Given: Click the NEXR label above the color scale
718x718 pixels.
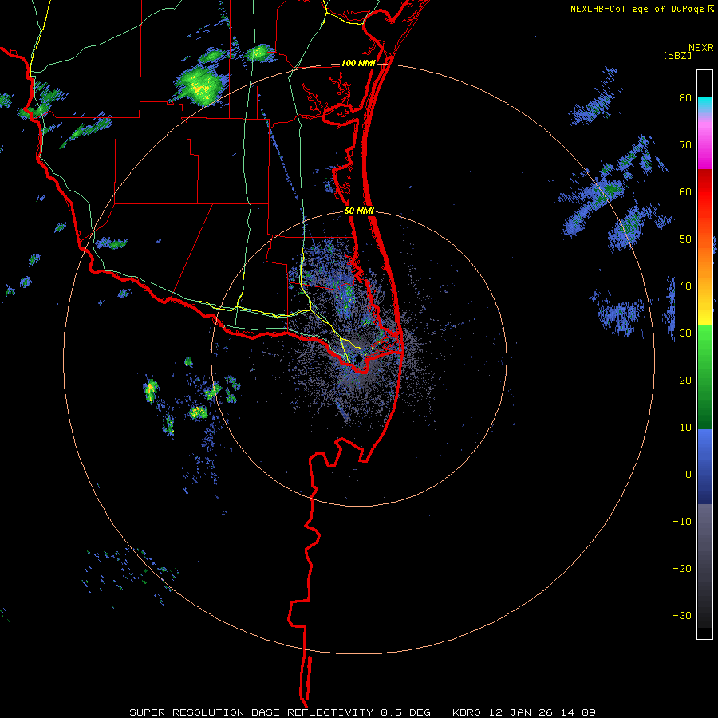Looking at the screenshot, I should (x=701, y=48).
